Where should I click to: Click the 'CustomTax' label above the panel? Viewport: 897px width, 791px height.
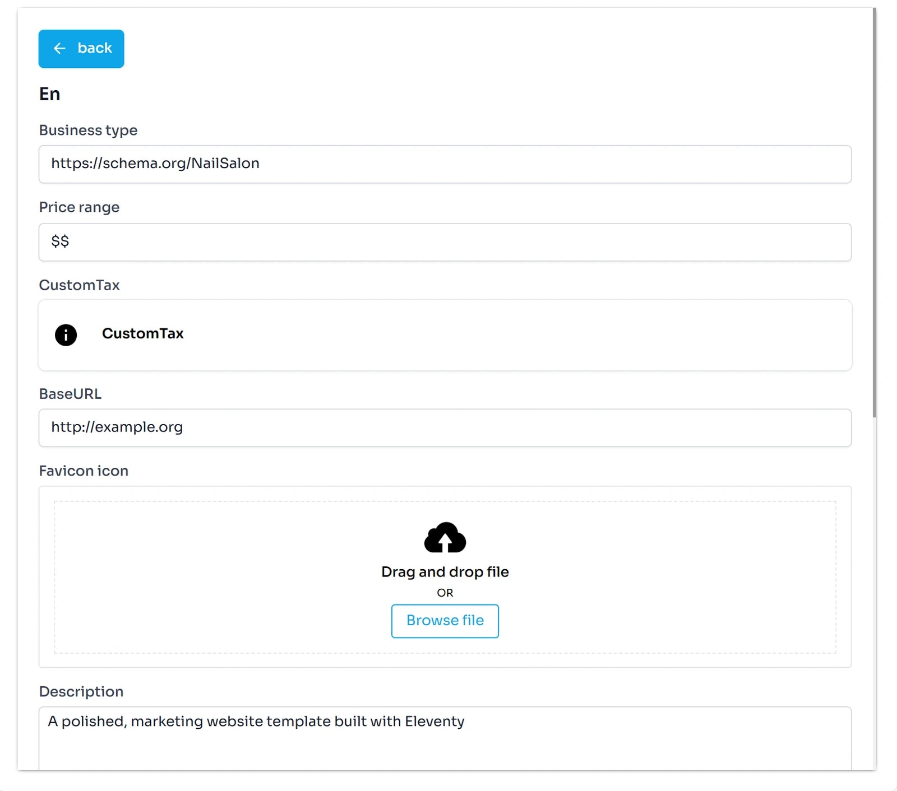(x=79, y=285)
